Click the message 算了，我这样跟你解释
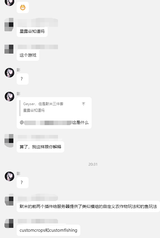160x238 pixels. point(40,147)
